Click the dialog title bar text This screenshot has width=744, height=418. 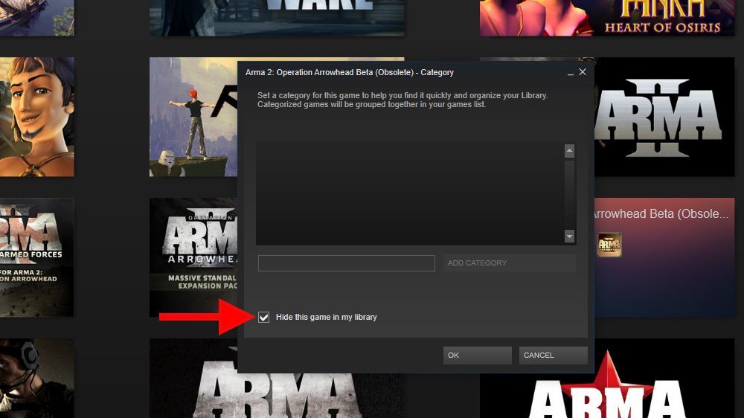click(x=350, y=72)
